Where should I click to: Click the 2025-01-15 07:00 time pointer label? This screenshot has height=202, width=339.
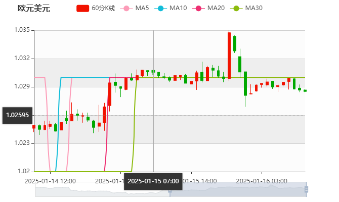153,181
